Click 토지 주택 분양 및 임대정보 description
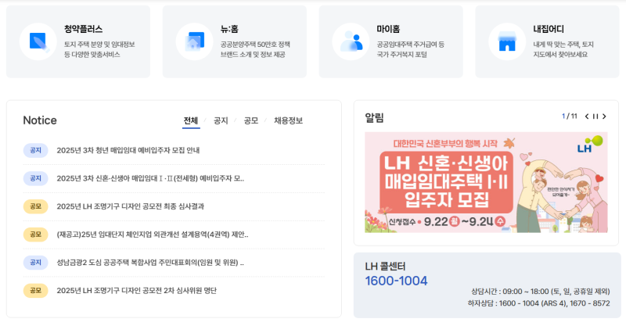This screenshot has height=326, width=626. point(100,49)
